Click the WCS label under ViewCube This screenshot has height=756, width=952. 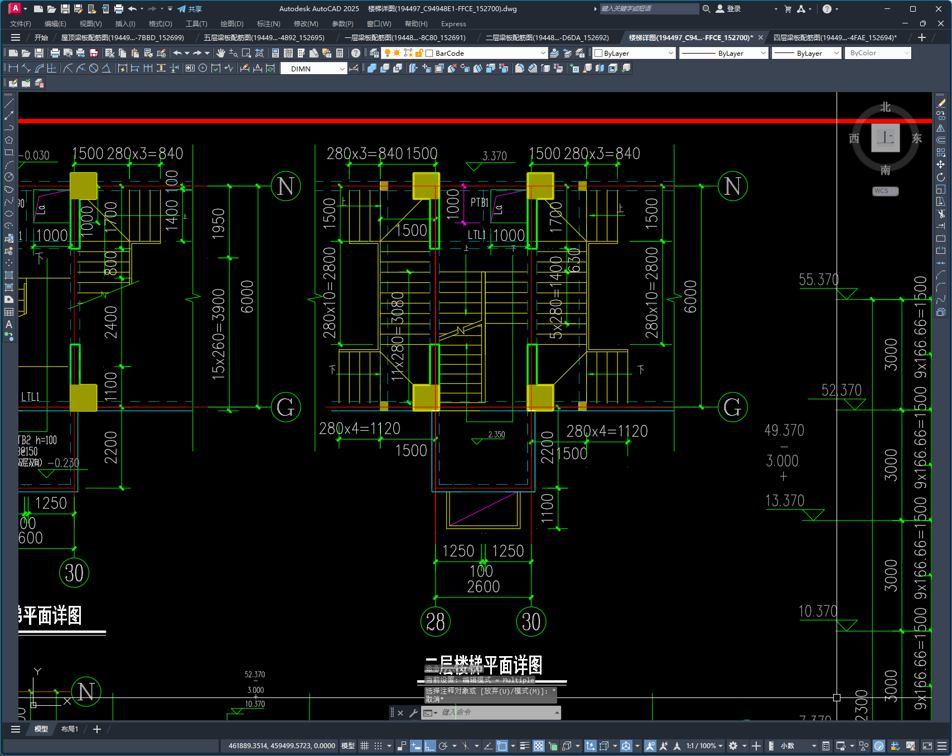click(885, 191)
